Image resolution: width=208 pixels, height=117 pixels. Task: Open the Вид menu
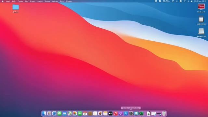tap(26, 1)
